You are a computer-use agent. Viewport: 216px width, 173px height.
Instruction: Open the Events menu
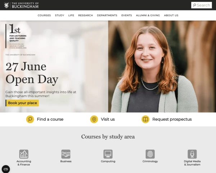(127, 15)
